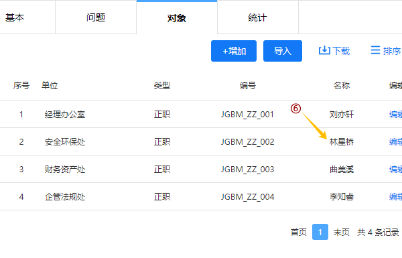
Task: Click the 类型 column header
Action: click(162, 85)
